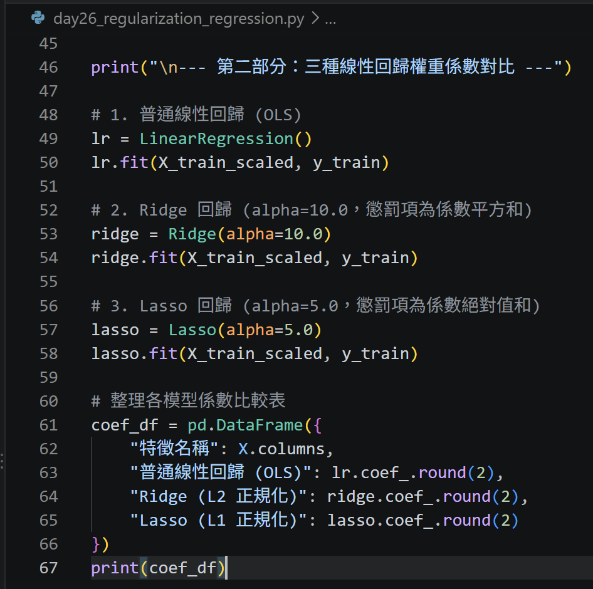
Task: Click the "普通線性回歸 (OLS)" string key on line 63
Action: 221,472
